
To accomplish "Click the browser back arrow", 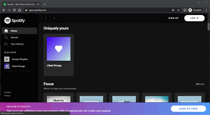I will pos(4,10).
